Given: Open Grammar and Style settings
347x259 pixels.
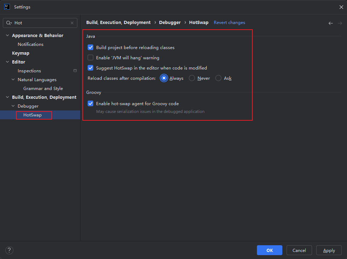Looking at the screenshot, I should click(43, 89).
